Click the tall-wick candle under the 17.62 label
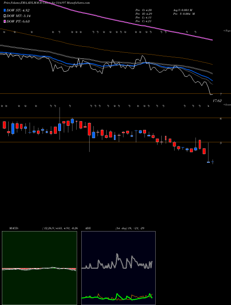Image resolution: width=231 pixels, height=305 pixels. [x=208, y=152]
